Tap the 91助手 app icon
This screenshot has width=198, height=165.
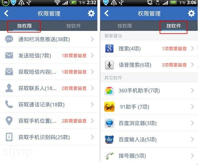[x=109, y=107]
